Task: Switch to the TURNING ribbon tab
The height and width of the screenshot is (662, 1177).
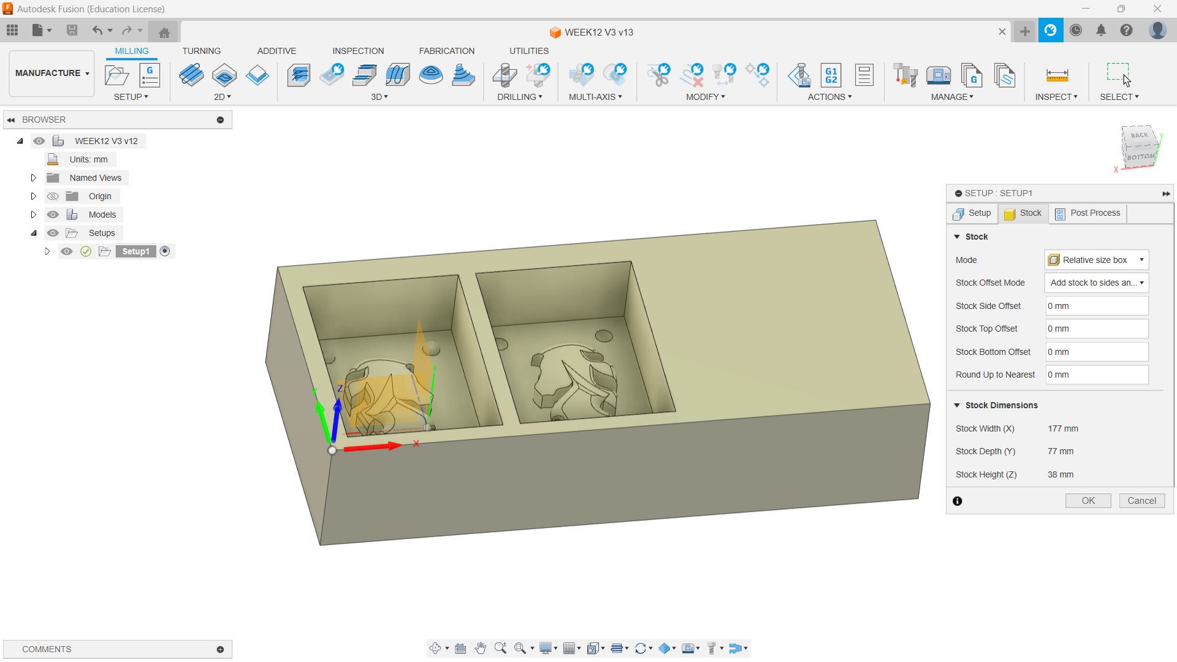Action: coord(201,51)
